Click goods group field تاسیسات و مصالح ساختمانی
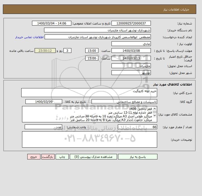 coord(124,102)
